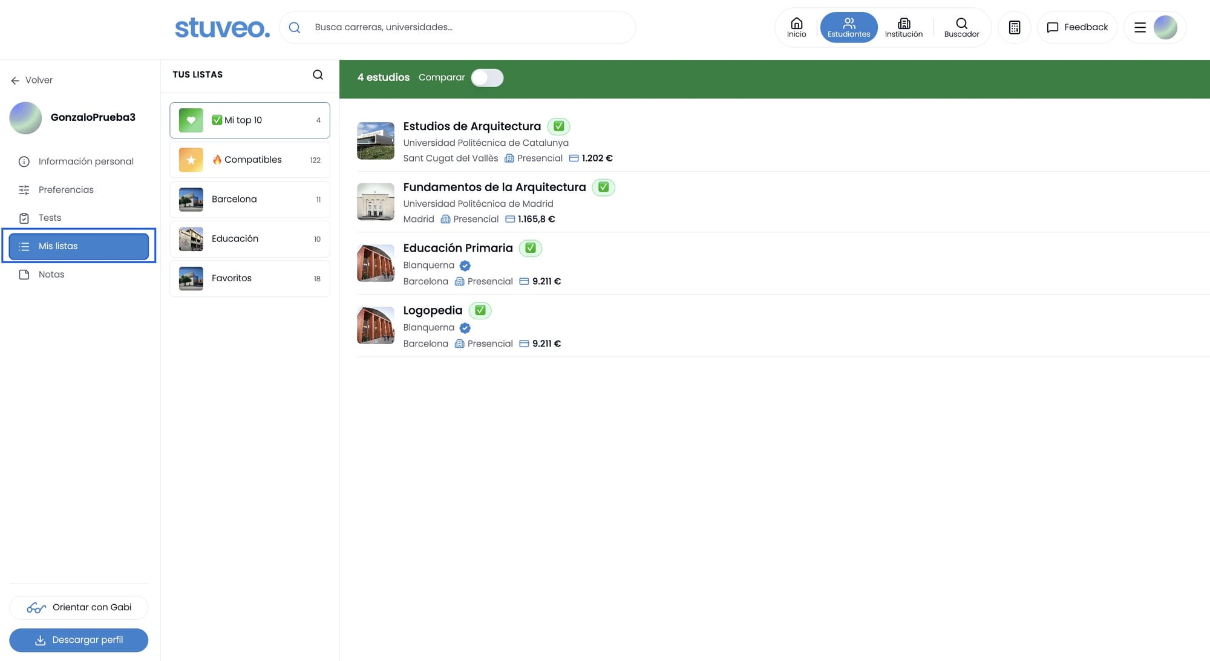Click the verified badge in the Educación Primaria row

coord(465,265)
